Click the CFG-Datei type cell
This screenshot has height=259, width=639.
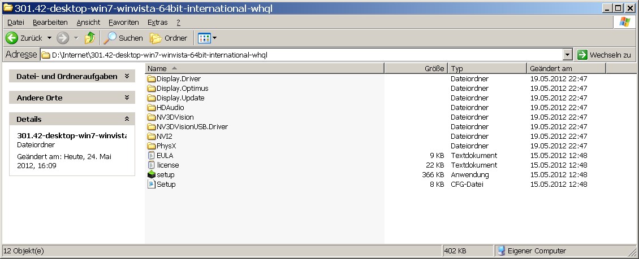pyautogui.click(x=467, y=184)
